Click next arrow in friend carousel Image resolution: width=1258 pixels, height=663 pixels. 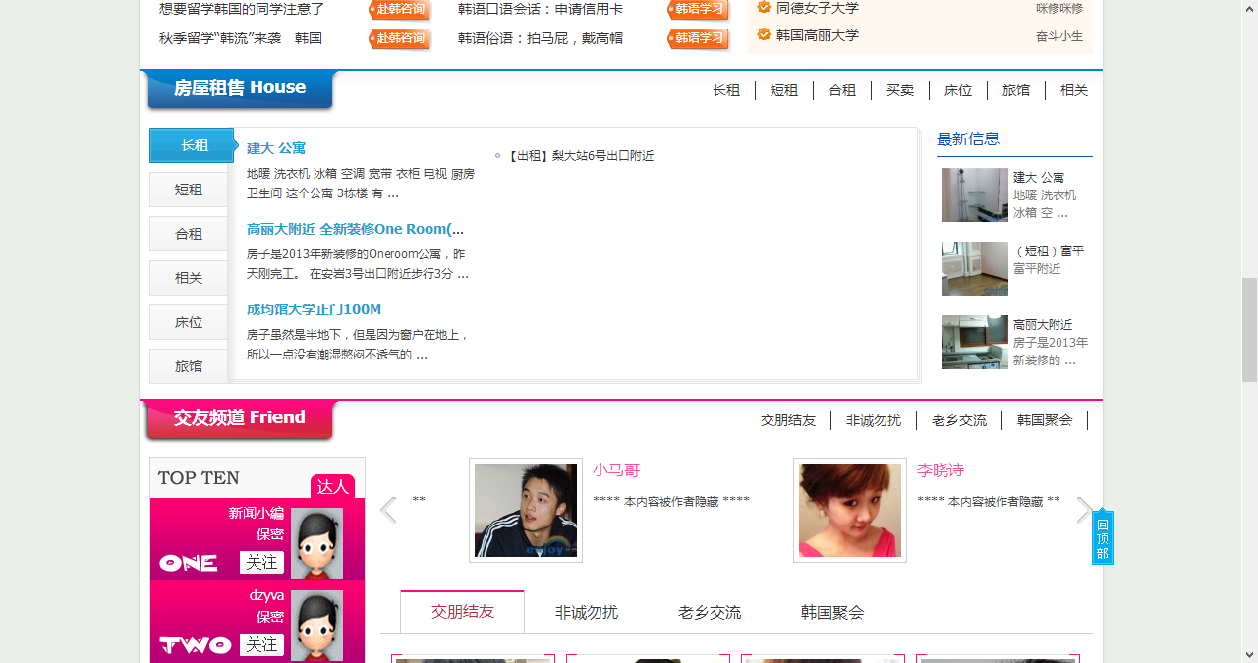pyautogui.click(x=1084, y=510)
